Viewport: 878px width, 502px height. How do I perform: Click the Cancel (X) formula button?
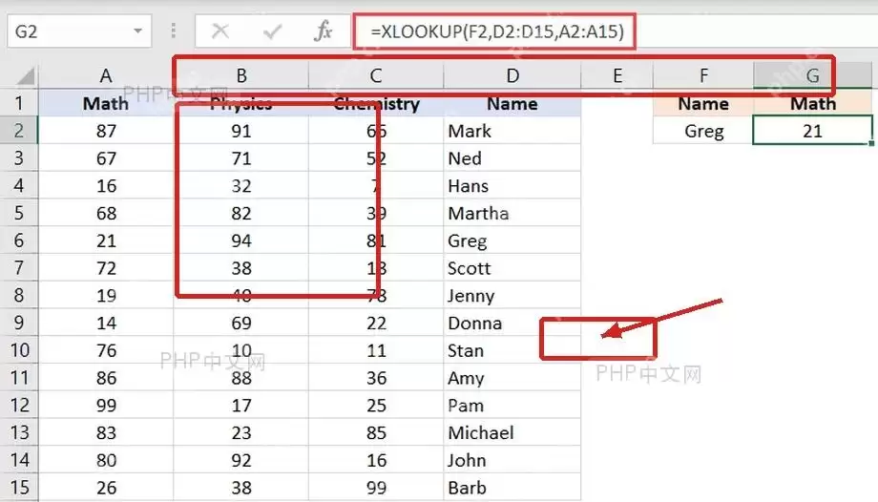(x=220, y=31)
